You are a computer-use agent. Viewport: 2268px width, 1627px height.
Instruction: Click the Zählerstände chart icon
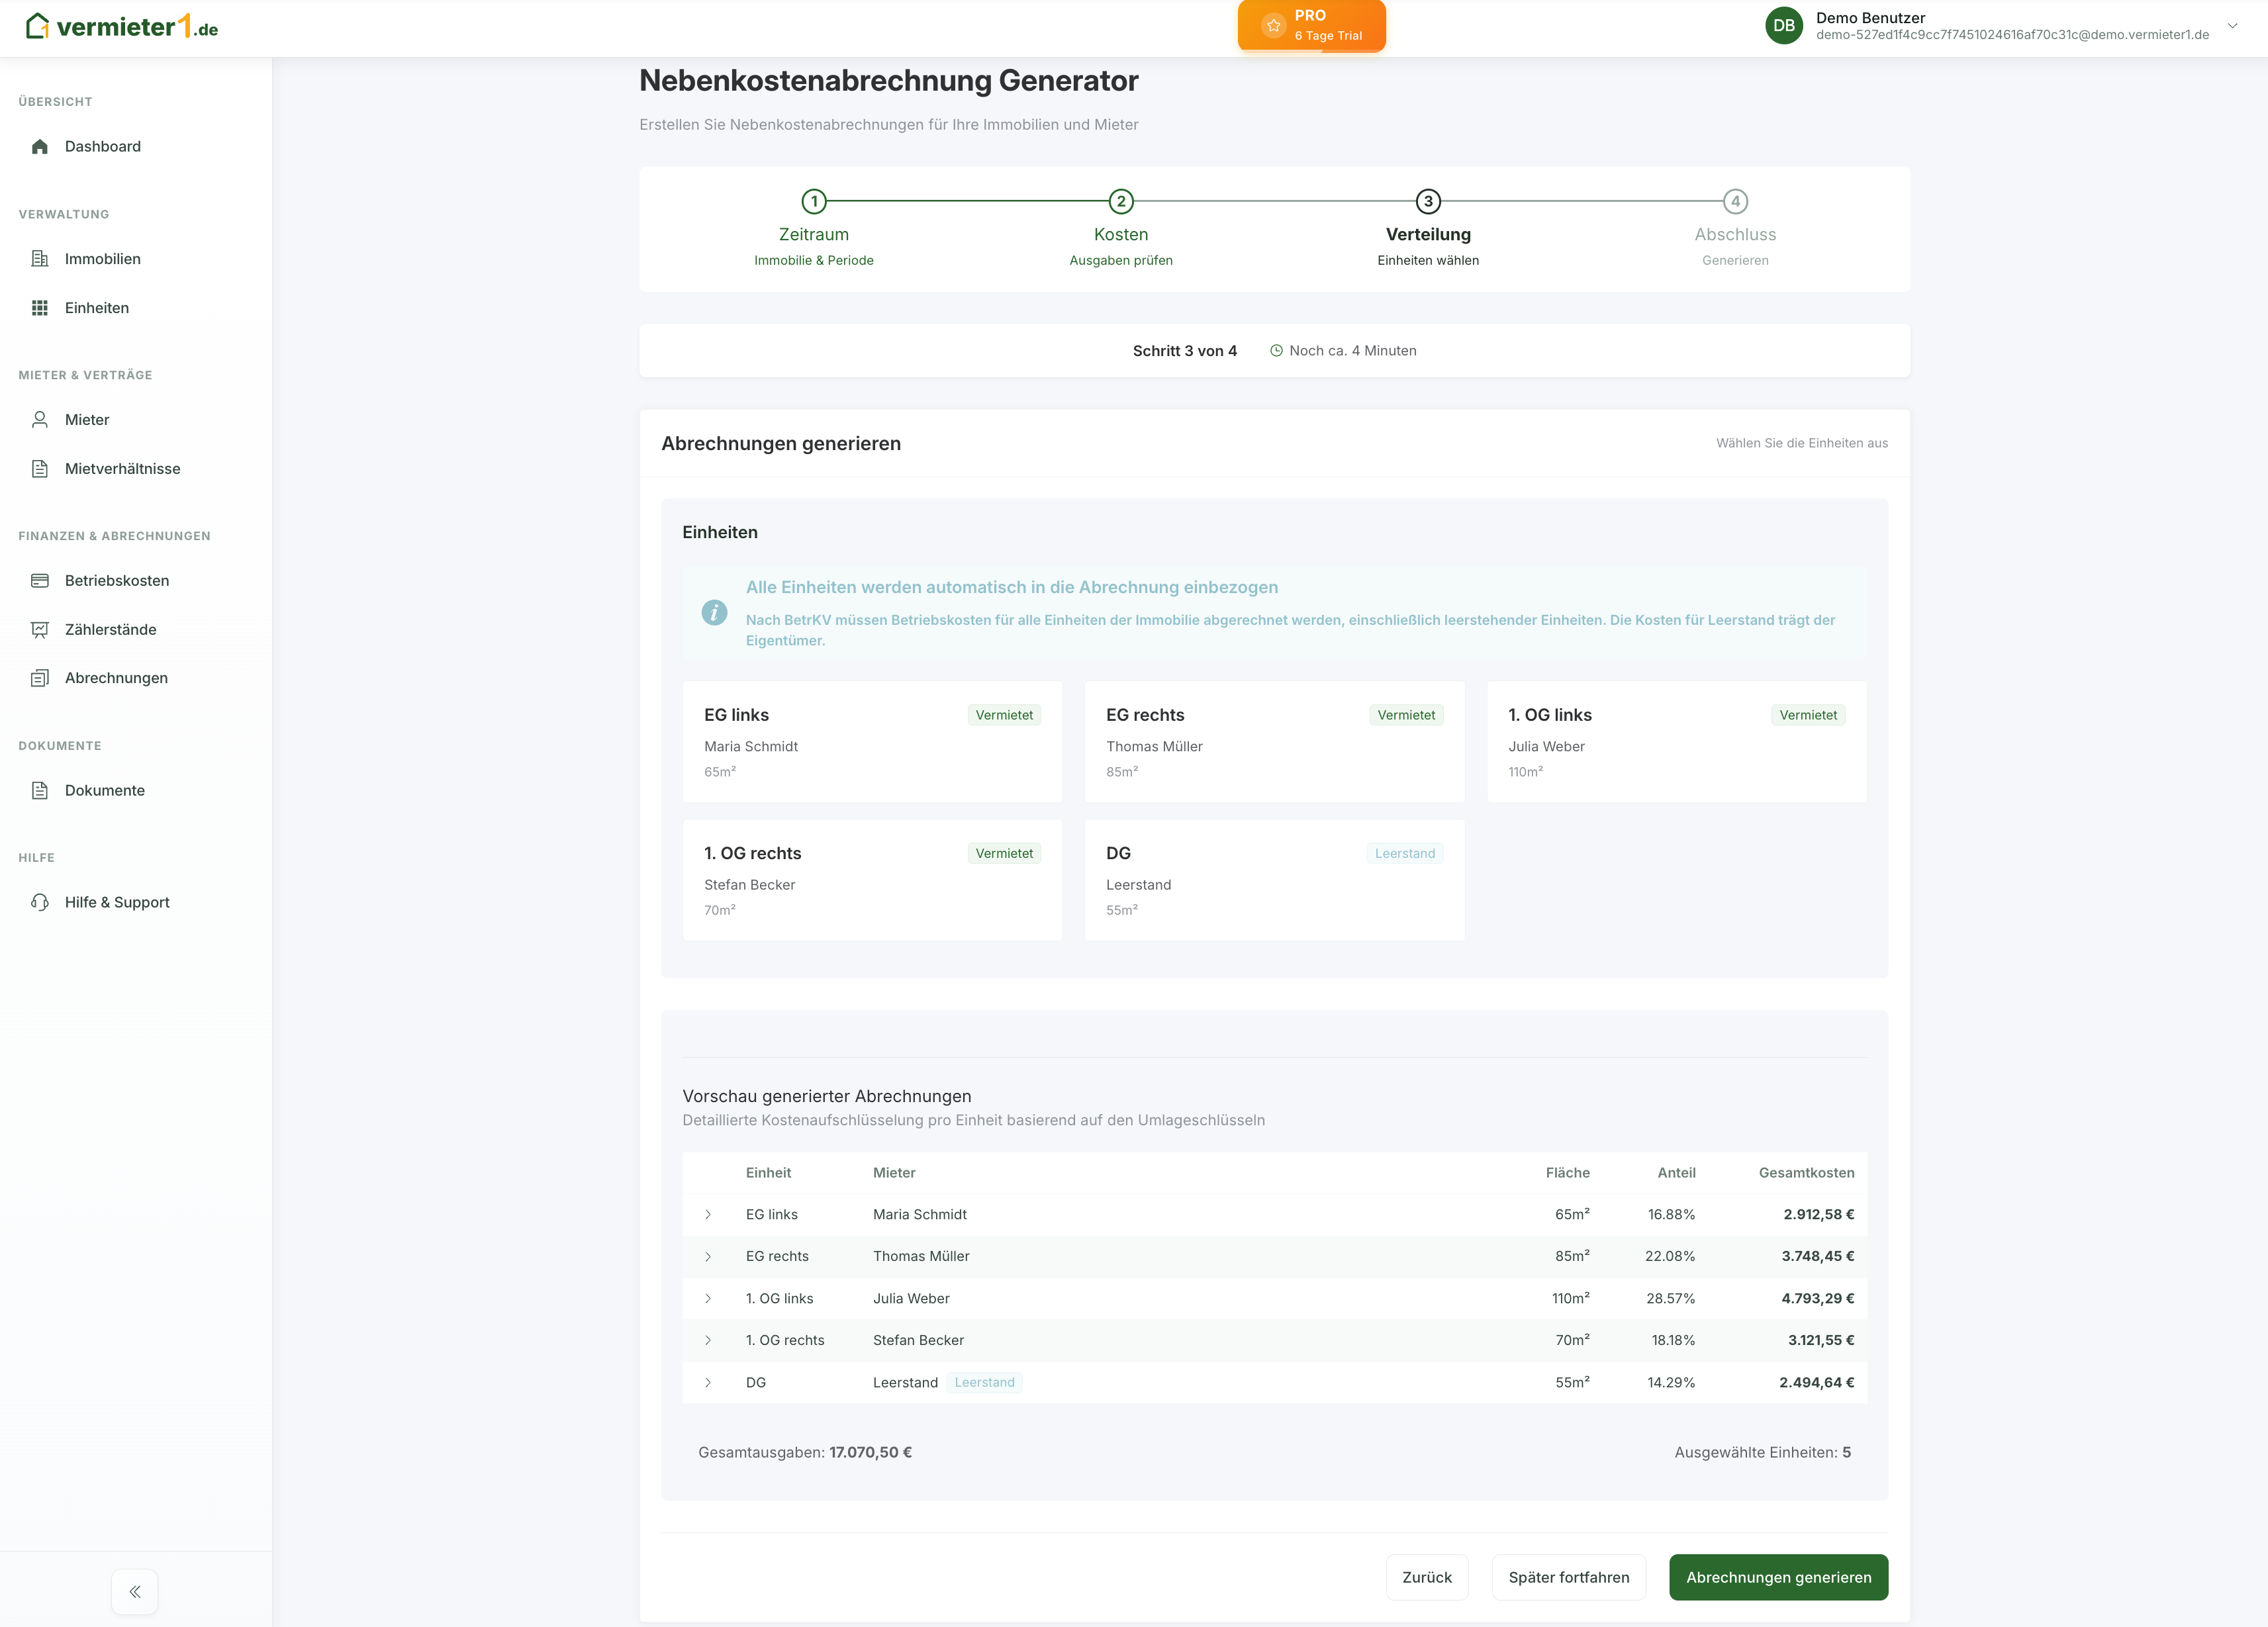pos(40,630)
